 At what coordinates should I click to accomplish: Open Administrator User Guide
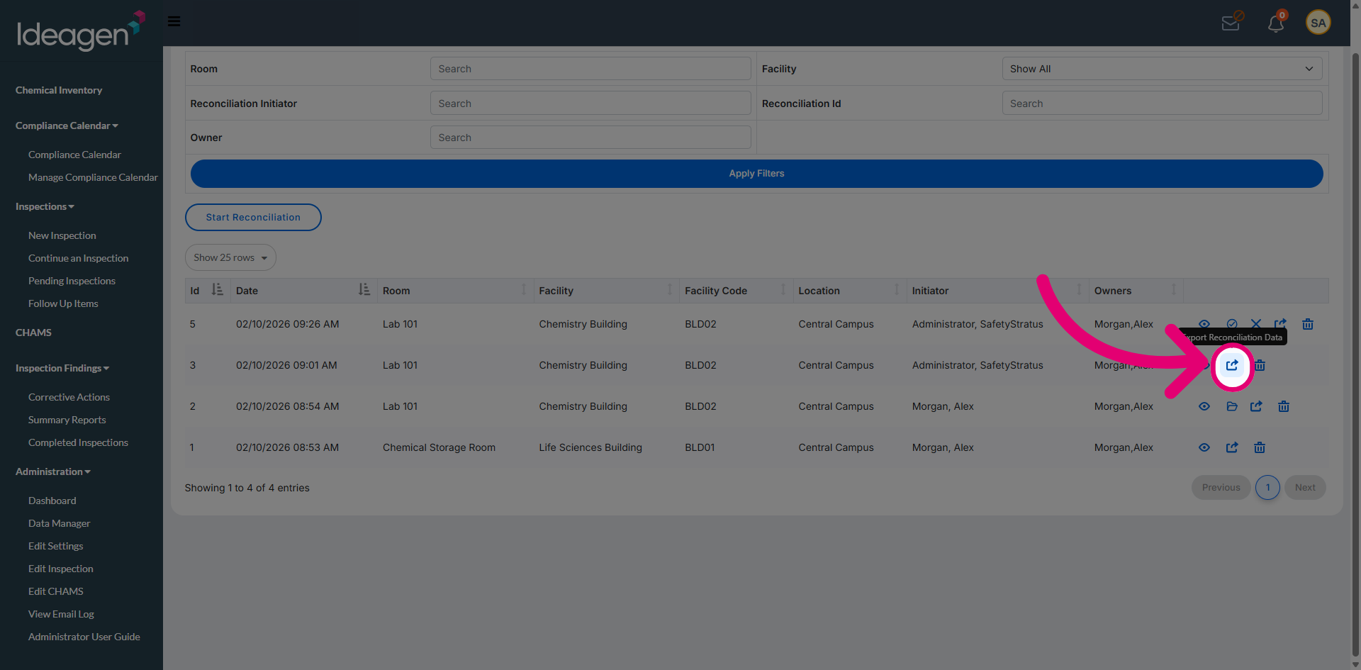click(84, 637)
